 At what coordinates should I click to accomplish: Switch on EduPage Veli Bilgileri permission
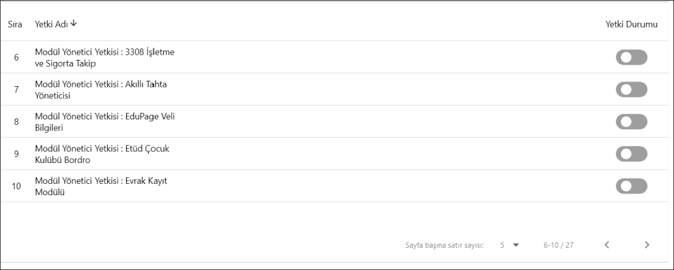tap(631, 122)
